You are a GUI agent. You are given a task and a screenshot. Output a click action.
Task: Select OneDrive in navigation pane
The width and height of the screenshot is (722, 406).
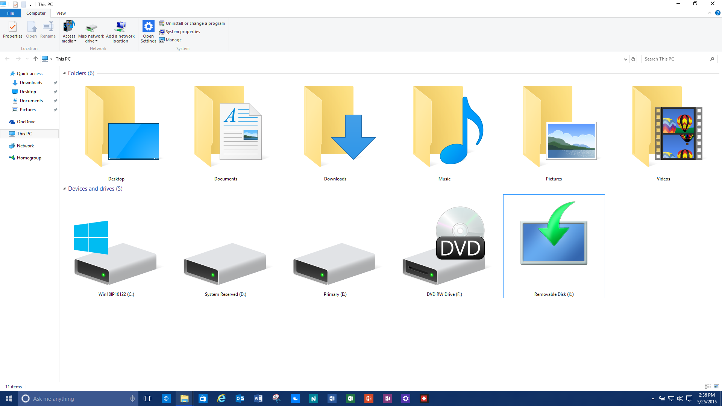click(26, 122)
